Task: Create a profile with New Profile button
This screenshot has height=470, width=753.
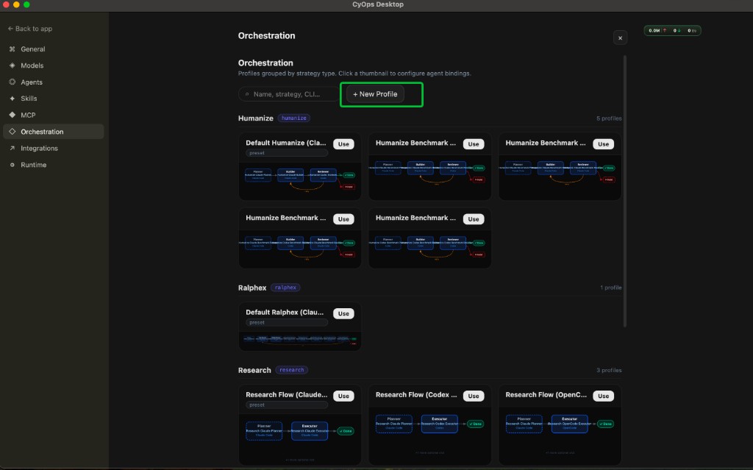Action: click(x=375, y=94)
